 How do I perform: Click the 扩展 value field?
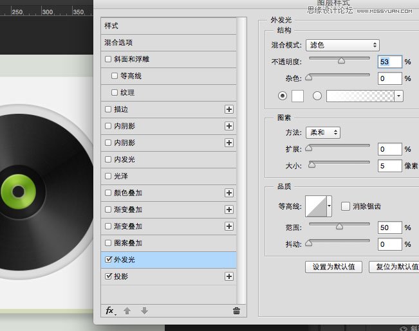390,149
